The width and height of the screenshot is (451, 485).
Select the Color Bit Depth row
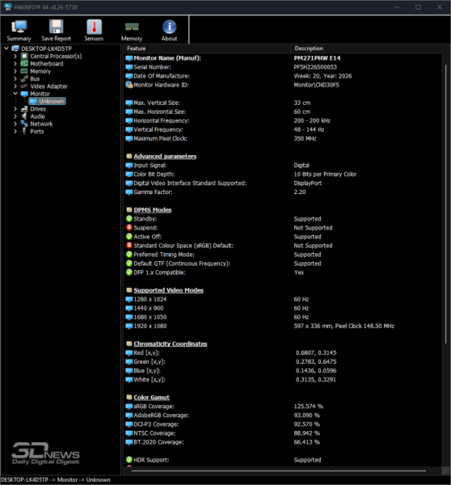[283, 174]
